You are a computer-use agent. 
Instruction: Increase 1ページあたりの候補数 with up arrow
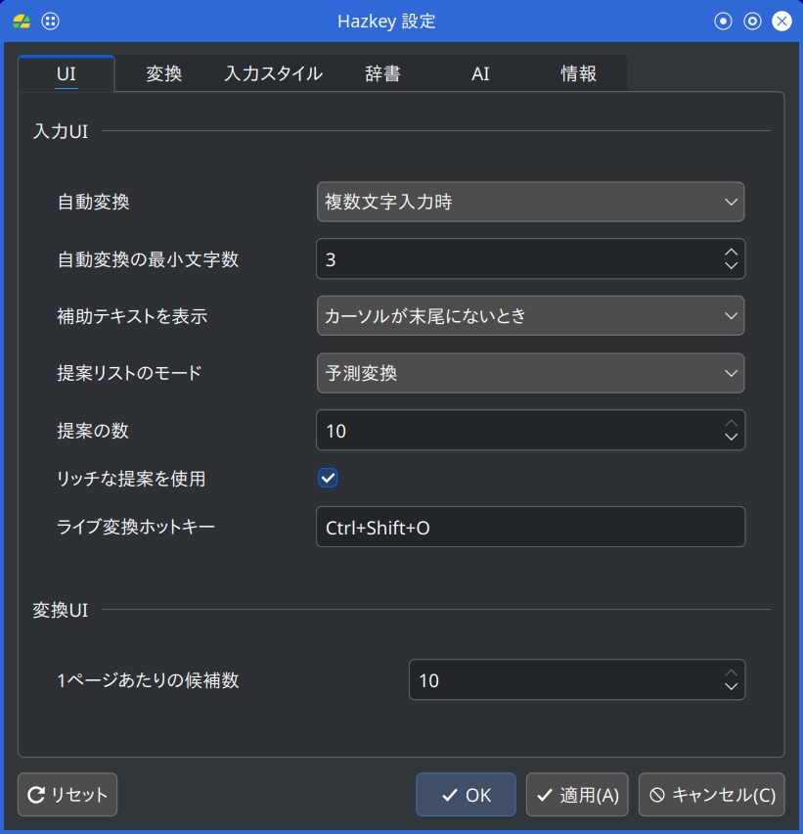pyautogui.click(x=732, y=673)
